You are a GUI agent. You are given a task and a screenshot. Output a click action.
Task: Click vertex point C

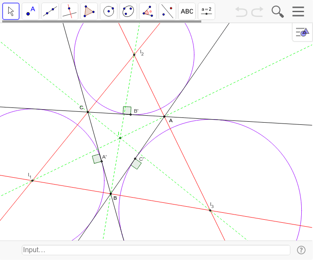pos(88,112)
